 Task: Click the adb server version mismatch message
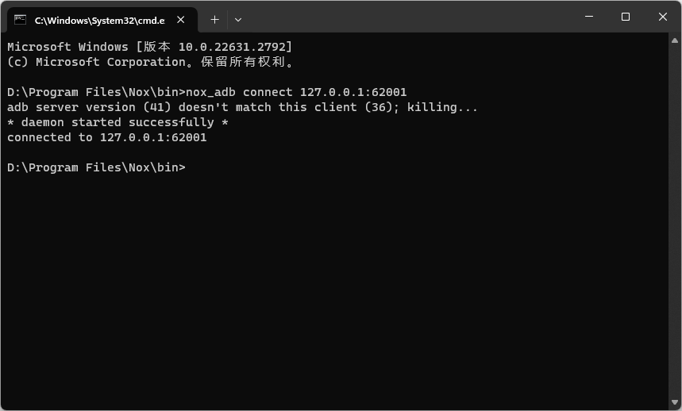click(x=242, y=107)
